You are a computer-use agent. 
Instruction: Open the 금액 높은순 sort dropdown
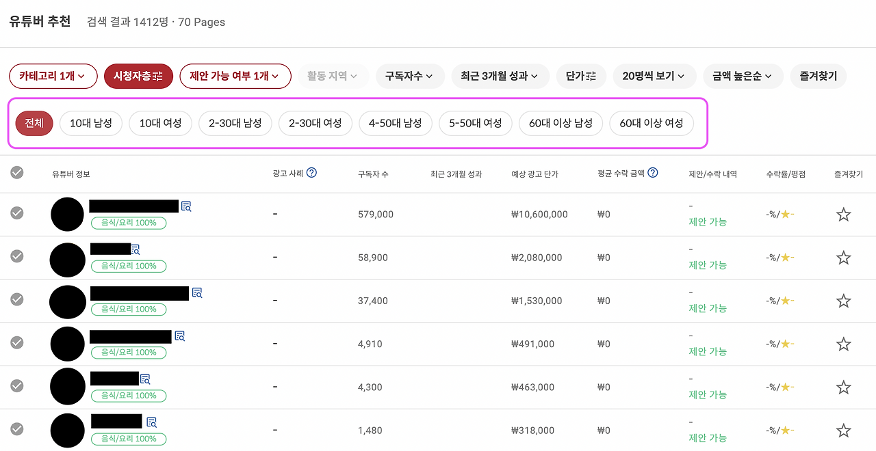(x=743, y=76)
